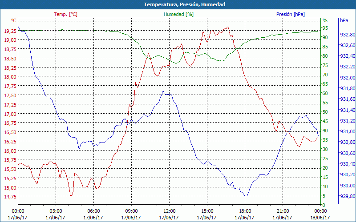356x222 pixels.
Task: Click temperature axis value '19,25'
Action: point(10,31)
